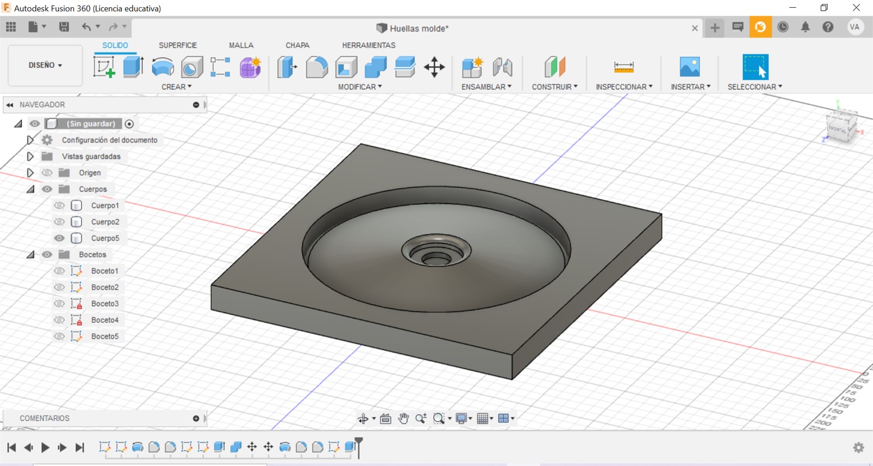Activate the (Sin guardar) component radio button
Screen dimensions: 873x466
tap(129, 124)
